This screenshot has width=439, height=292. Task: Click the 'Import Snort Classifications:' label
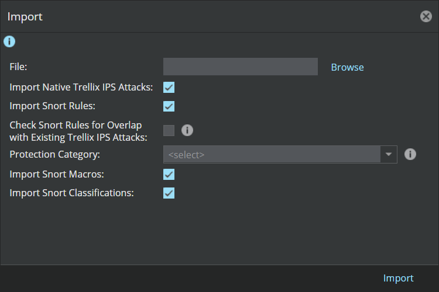pos(71,193)
